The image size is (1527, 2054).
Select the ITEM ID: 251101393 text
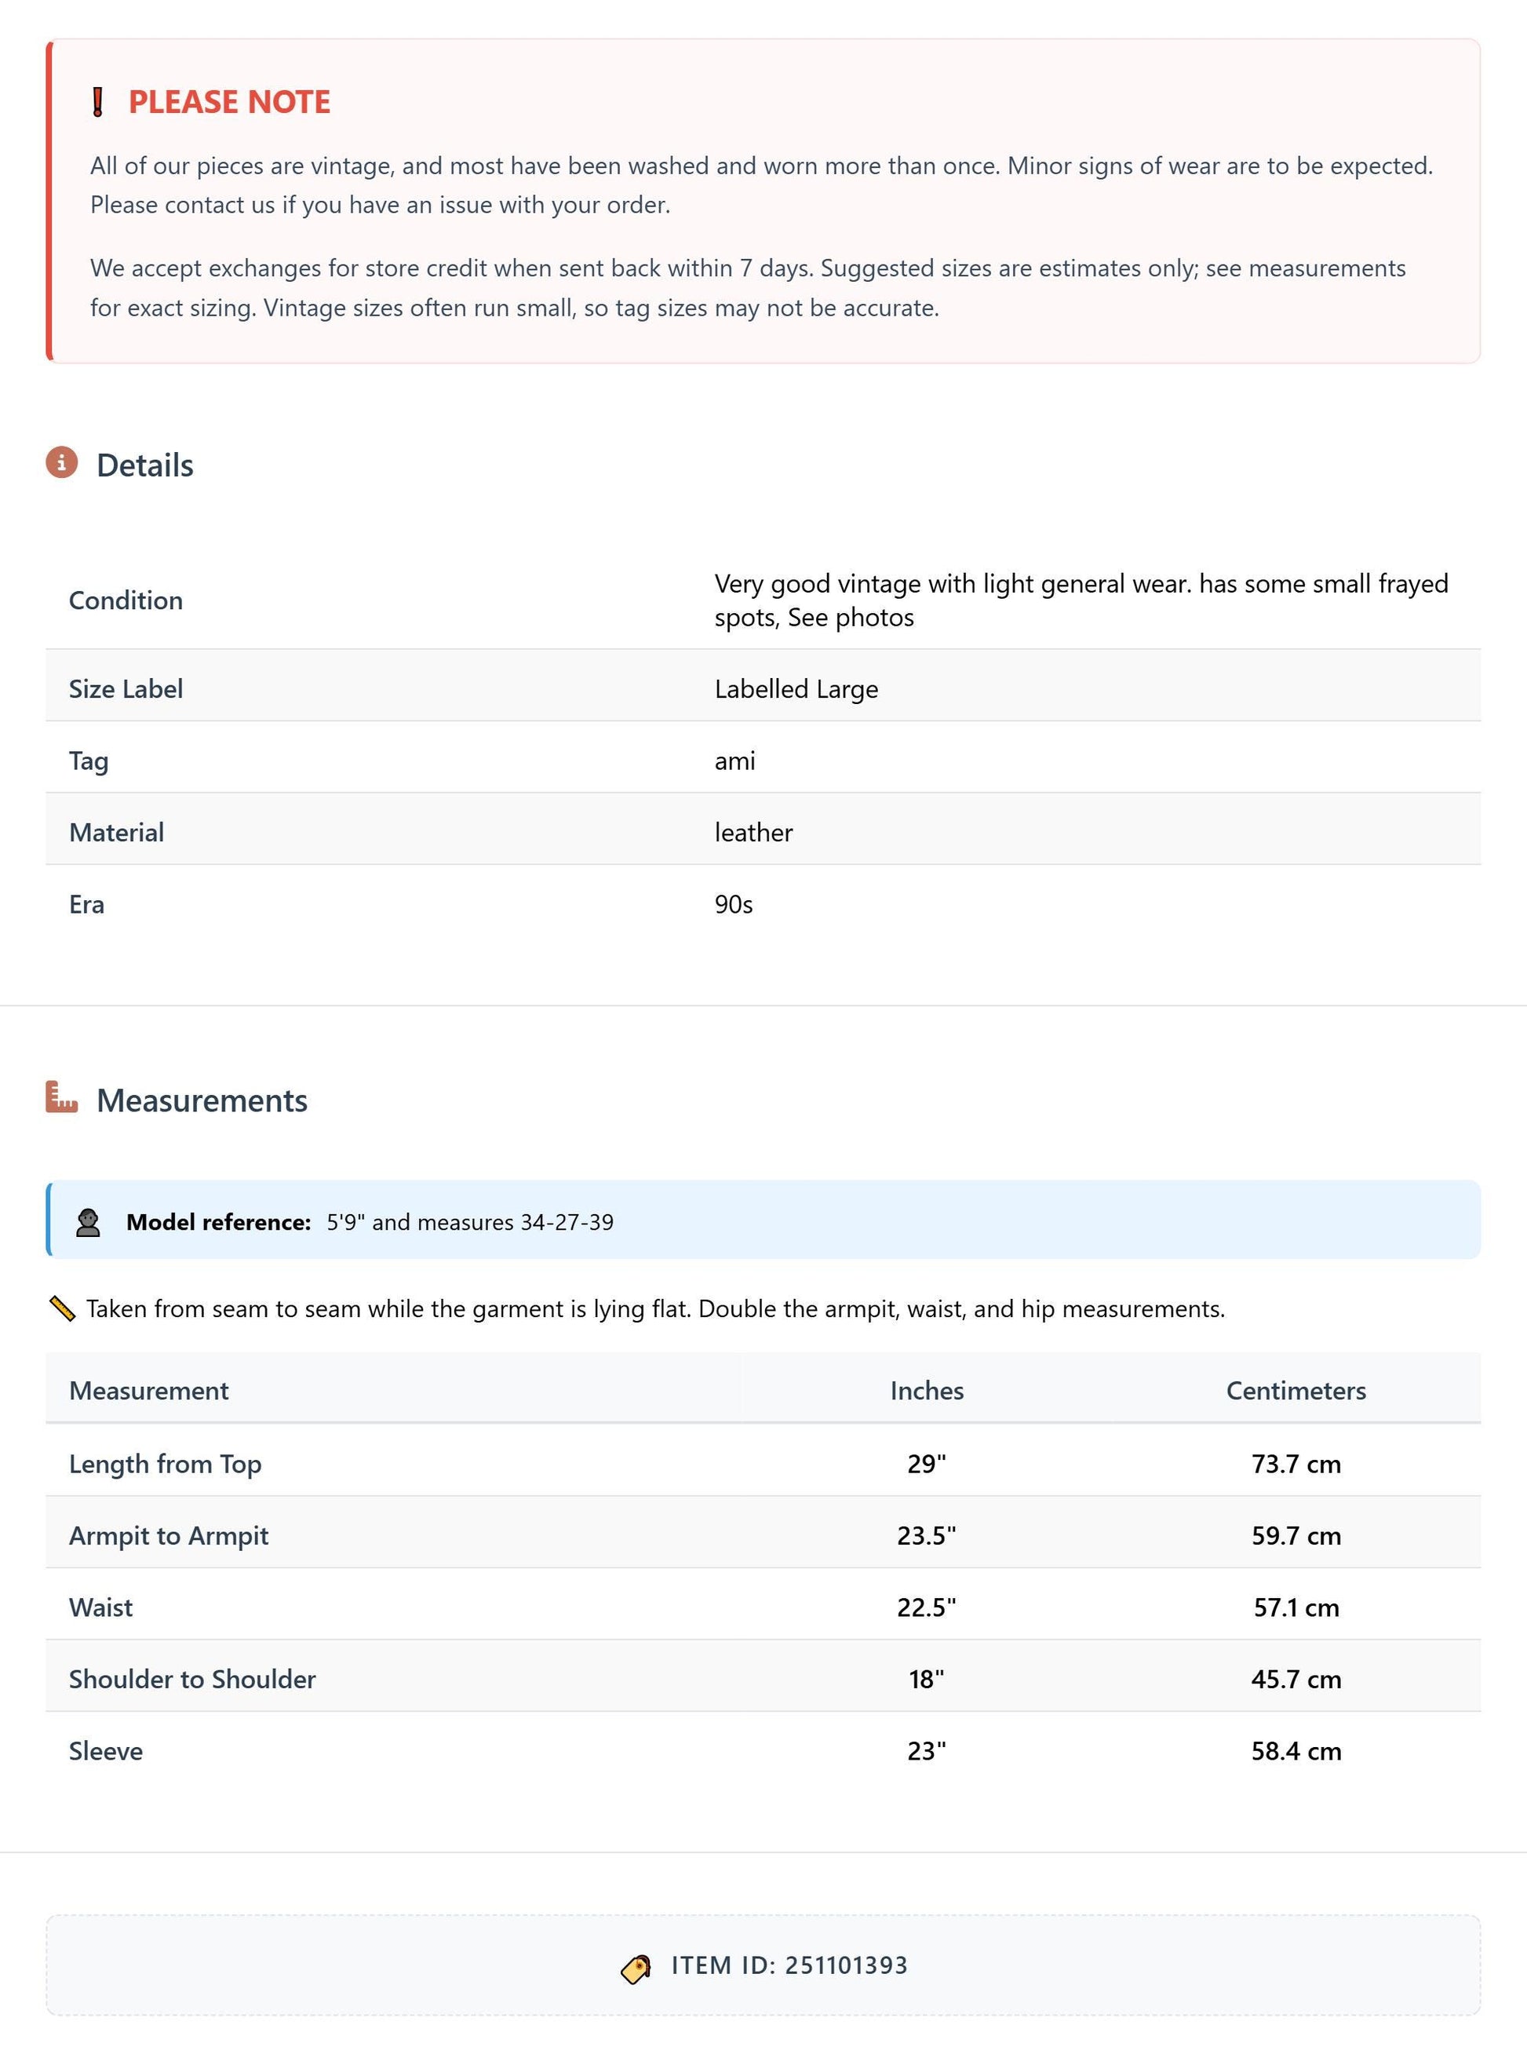789,1965
